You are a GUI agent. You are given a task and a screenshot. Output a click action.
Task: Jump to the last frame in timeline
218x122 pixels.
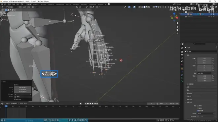pyautogui.click(x=97, y=104)
